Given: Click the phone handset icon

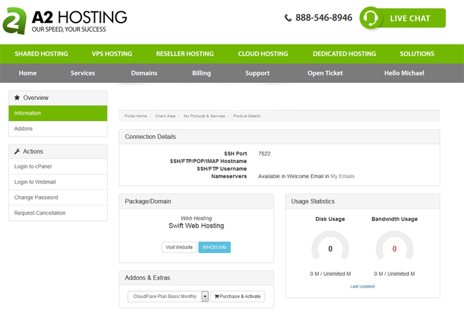Looking at the screenshot, I should coord(288,18).
